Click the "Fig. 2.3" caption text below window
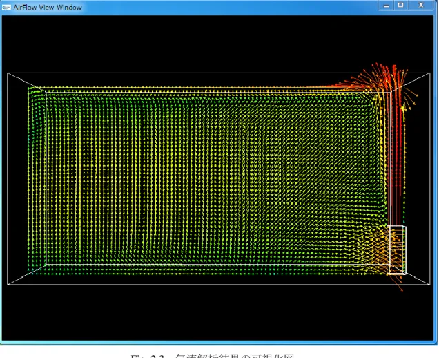 coord(147,356)
